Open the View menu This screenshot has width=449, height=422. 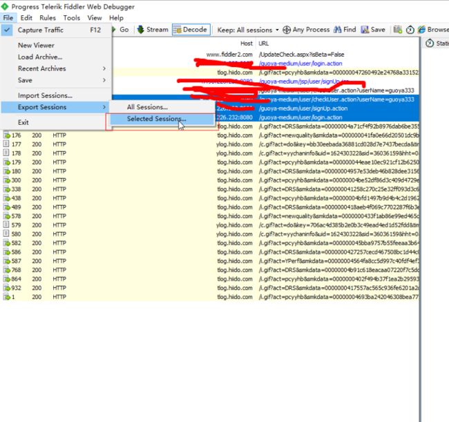tap(95, 18)
